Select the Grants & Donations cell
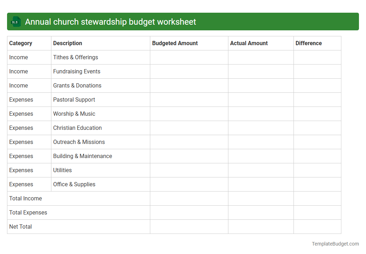366x254 pixels. pyautogui.click(x=77, y=85)
